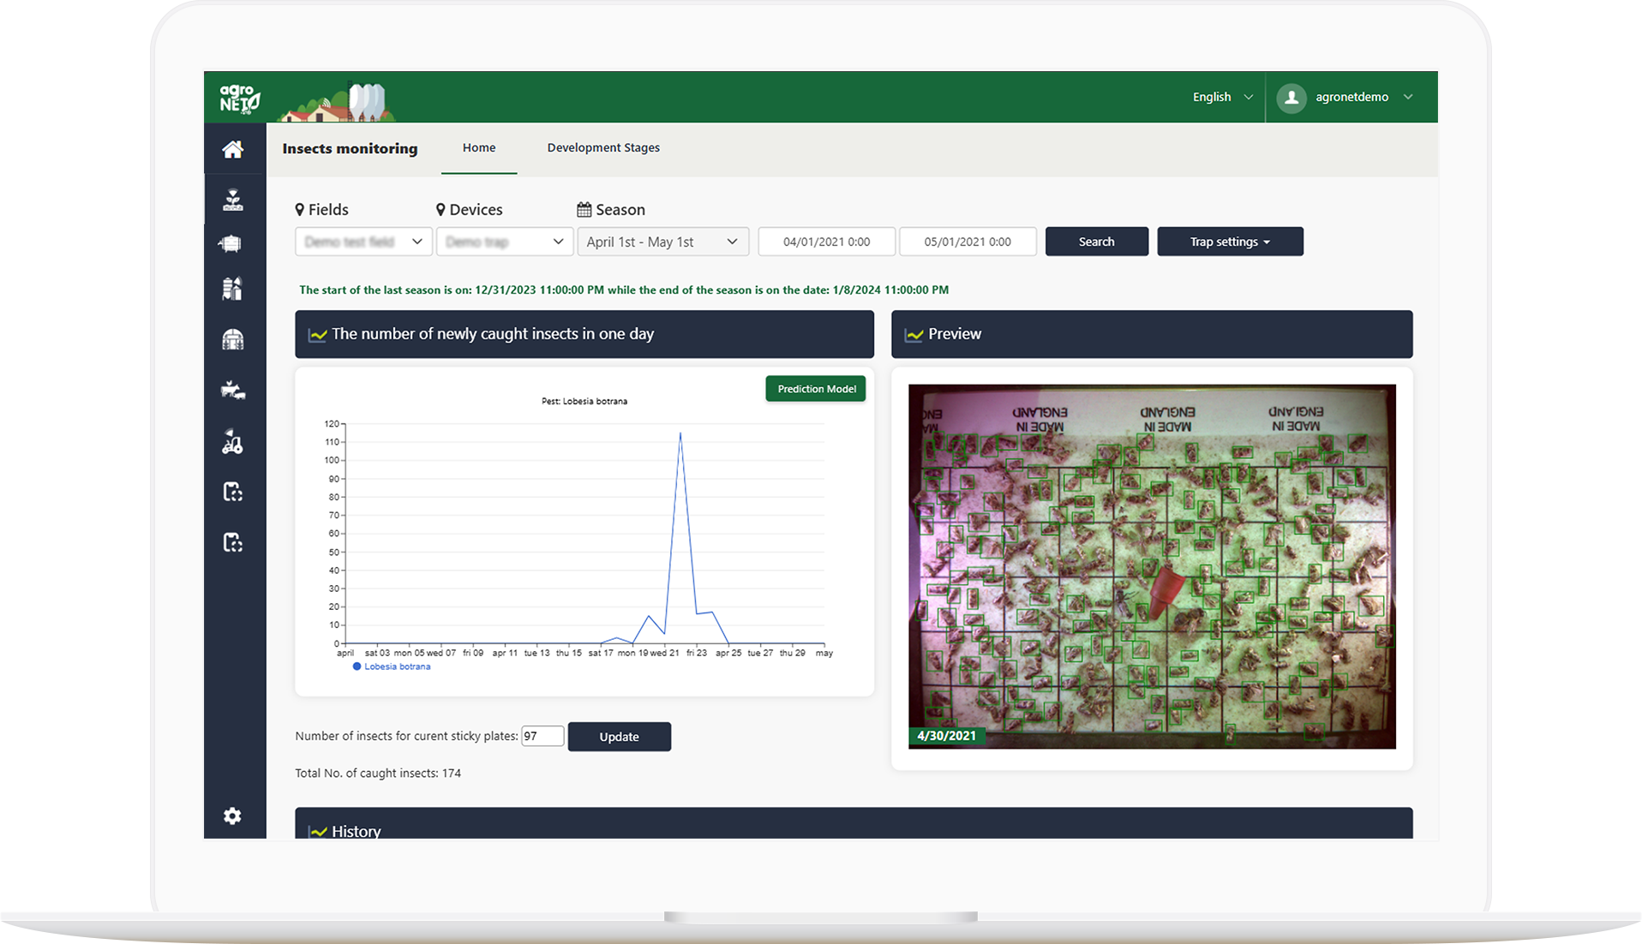
Task: Click the sticky plates insect count field
Action: point(542,736)
